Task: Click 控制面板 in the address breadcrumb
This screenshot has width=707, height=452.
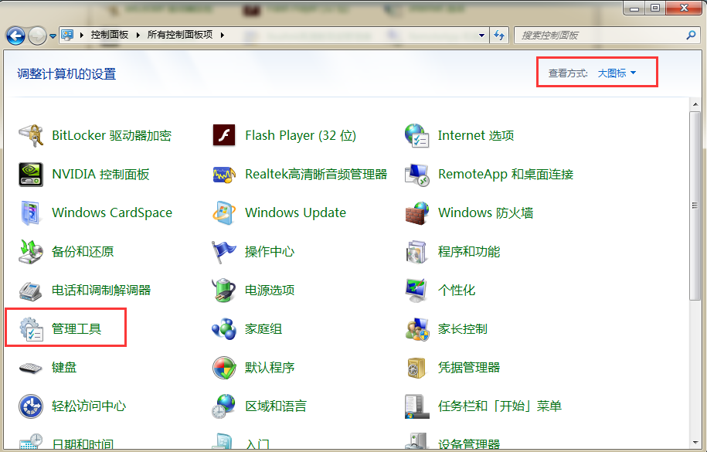Action: click(x=110, y=35)
